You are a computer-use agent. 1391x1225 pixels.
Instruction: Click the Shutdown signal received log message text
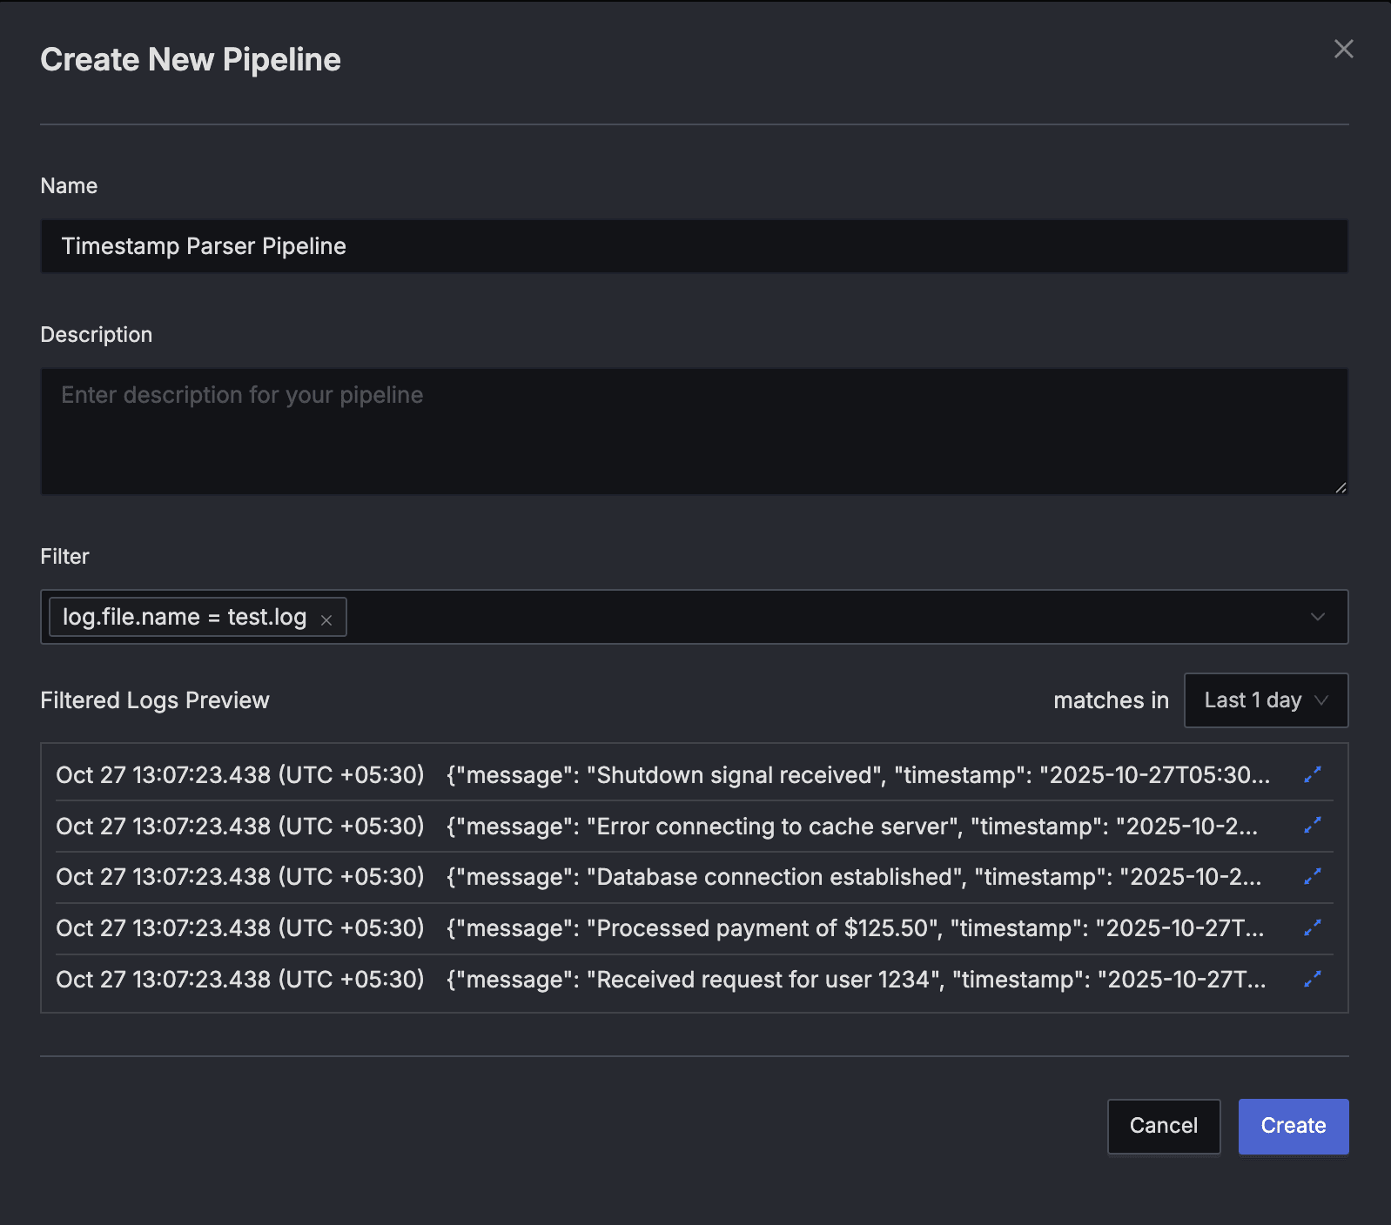pos(858,775)
